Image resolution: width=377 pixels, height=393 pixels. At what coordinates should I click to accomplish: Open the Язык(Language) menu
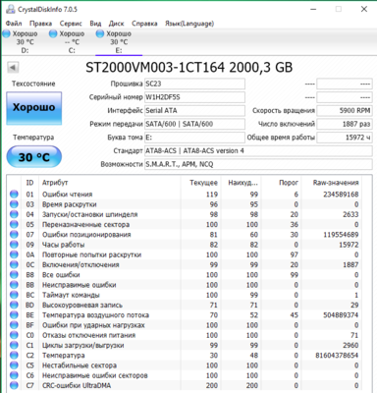tap(189, 24)
